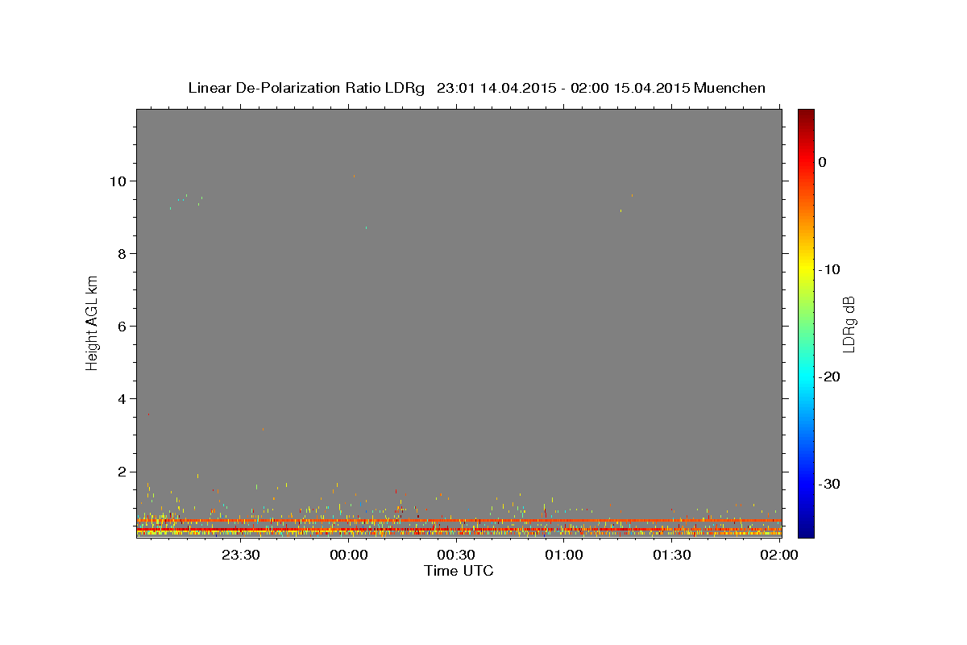This screenshot has width=967, height=645.
Task: Click the LDRg dB colorbar label
Action: pos(849,323)
